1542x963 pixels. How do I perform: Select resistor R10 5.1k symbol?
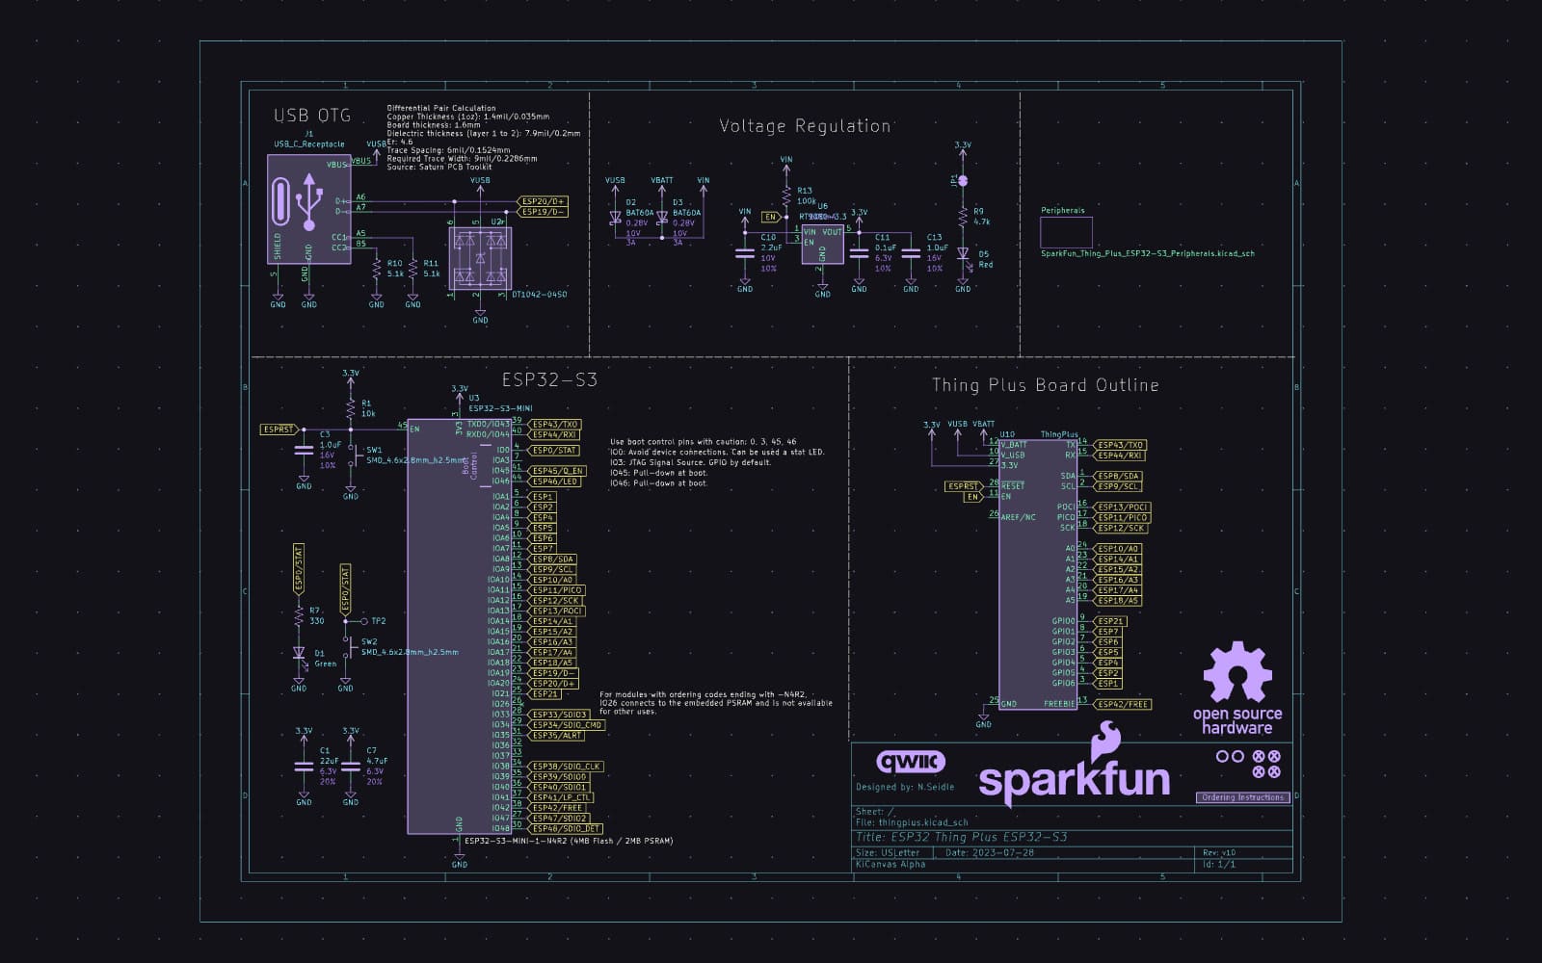[x=376, y=270]
